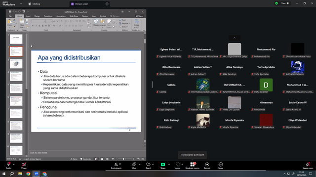Click the options circle on Dimas's screen tab
This screenshot has width=316, height=177.
pos(107,4)
